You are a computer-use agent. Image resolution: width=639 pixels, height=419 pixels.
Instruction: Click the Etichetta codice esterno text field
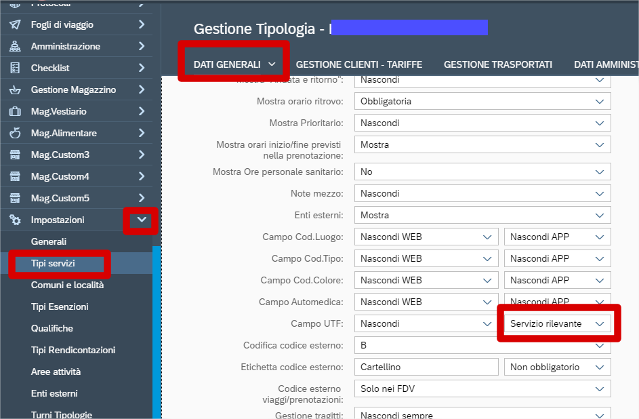426,367
